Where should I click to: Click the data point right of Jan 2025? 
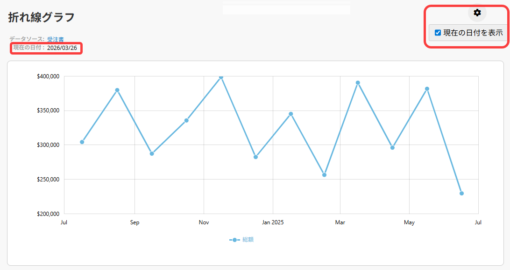click(x=290, y=114)
